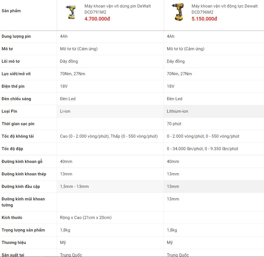
Task: Select the 70 phút charging time value
Action: (x=174, y=124)
